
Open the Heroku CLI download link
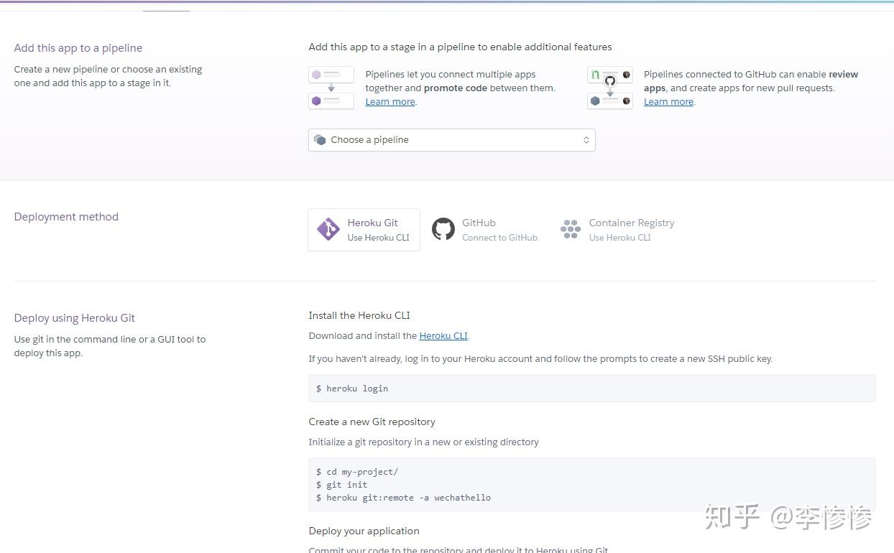click(x=443, y=335)
